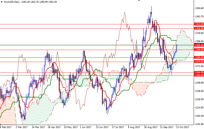Click the 1342.70 price scale value

[199, 17]
